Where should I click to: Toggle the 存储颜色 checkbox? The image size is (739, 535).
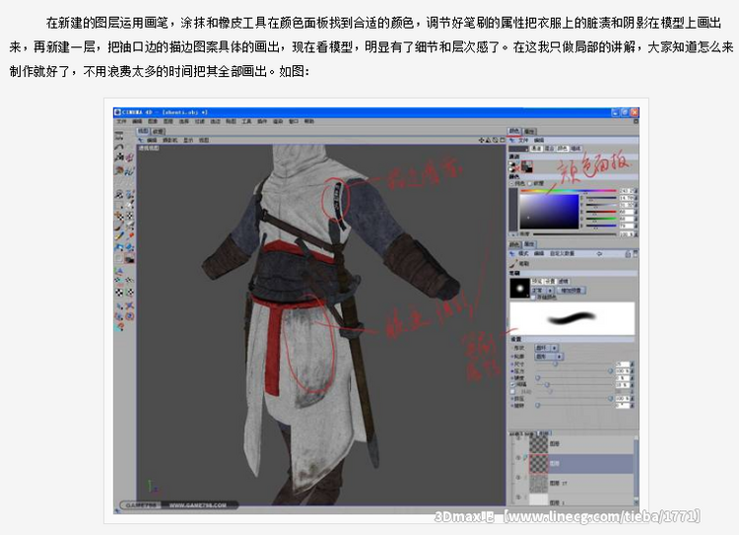[x=533, y=298]
